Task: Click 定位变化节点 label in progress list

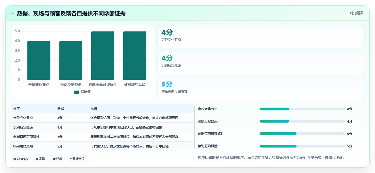Action: (x=208, y=109)
